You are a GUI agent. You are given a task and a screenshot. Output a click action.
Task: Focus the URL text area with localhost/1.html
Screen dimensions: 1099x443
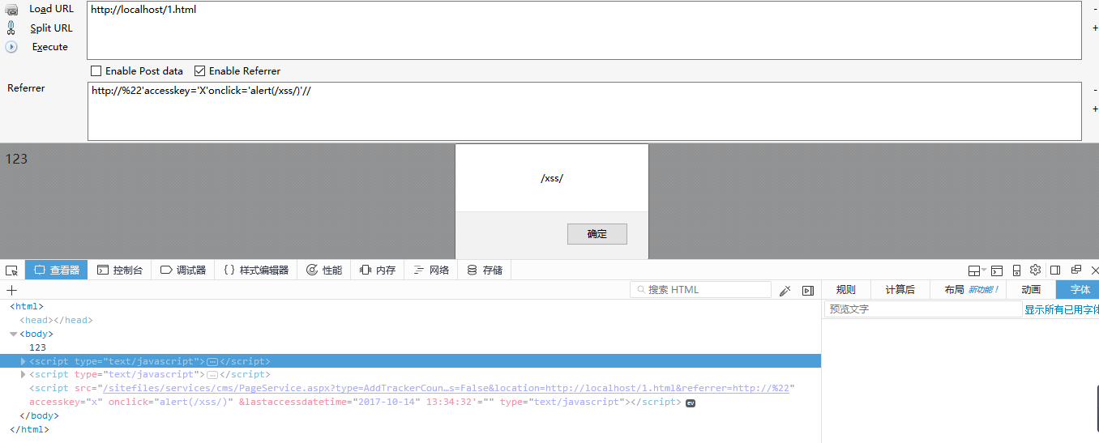coord(584,30)
